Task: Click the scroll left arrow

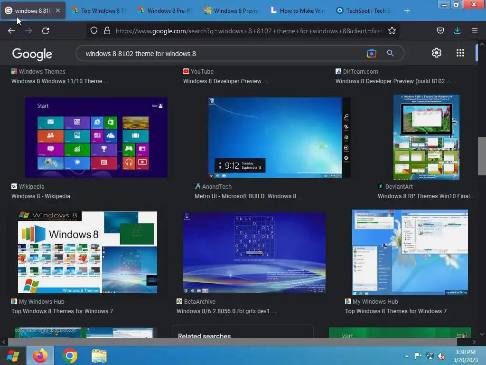Action: point(4,342)
